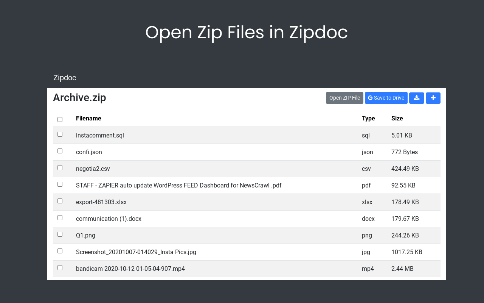Select the Q1.png checkbox

tap(60, 234)
